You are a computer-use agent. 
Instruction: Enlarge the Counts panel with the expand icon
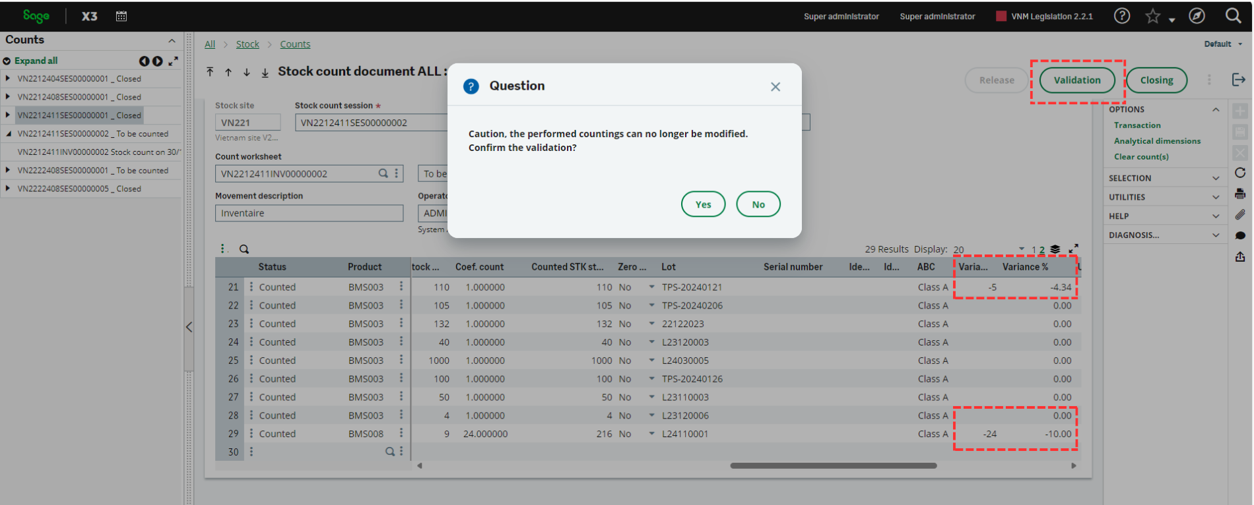(x=173, y=61)
